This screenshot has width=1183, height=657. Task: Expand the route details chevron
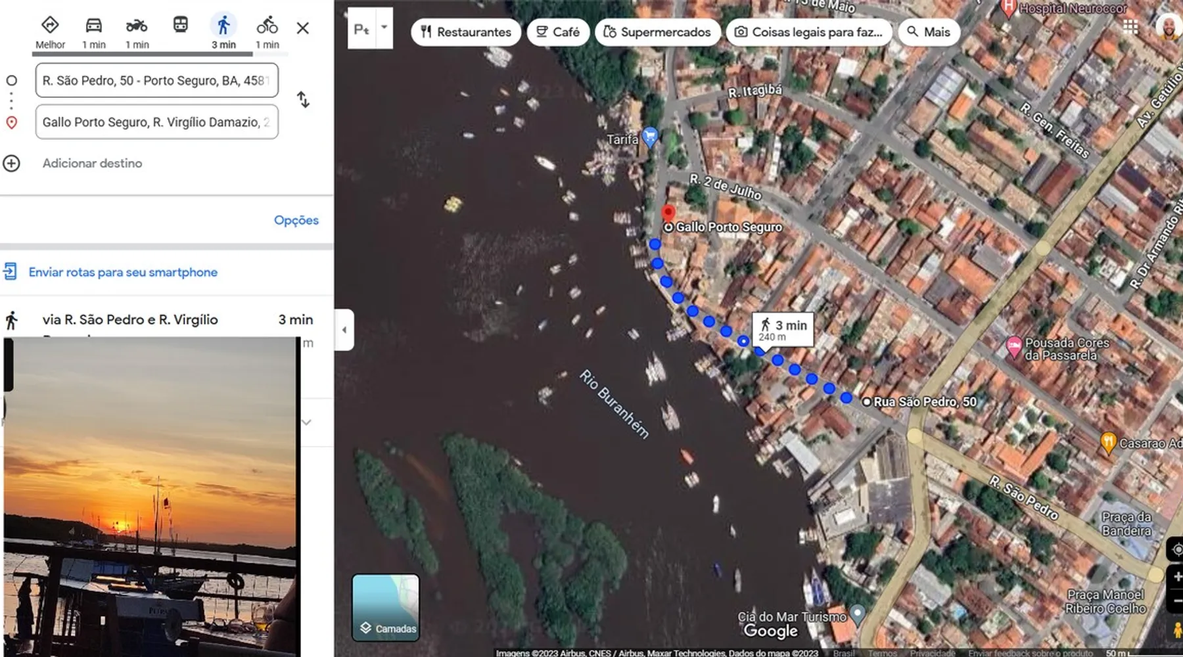click(306, 422)
